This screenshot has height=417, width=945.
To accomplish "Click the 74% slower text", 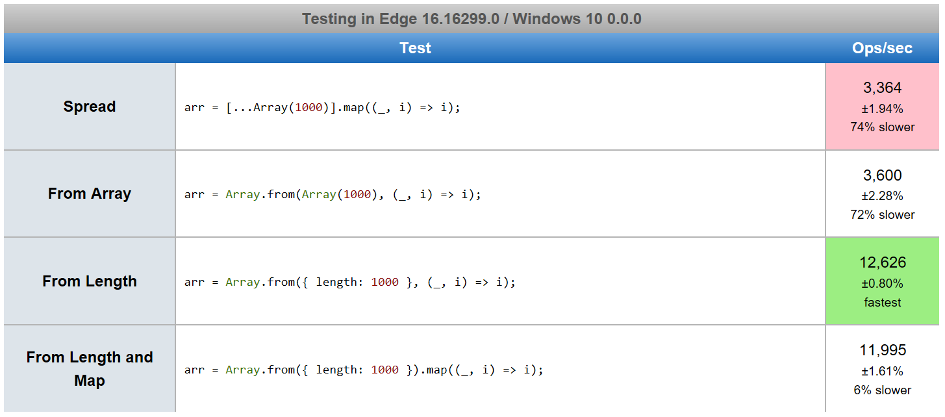I will 882,127.
